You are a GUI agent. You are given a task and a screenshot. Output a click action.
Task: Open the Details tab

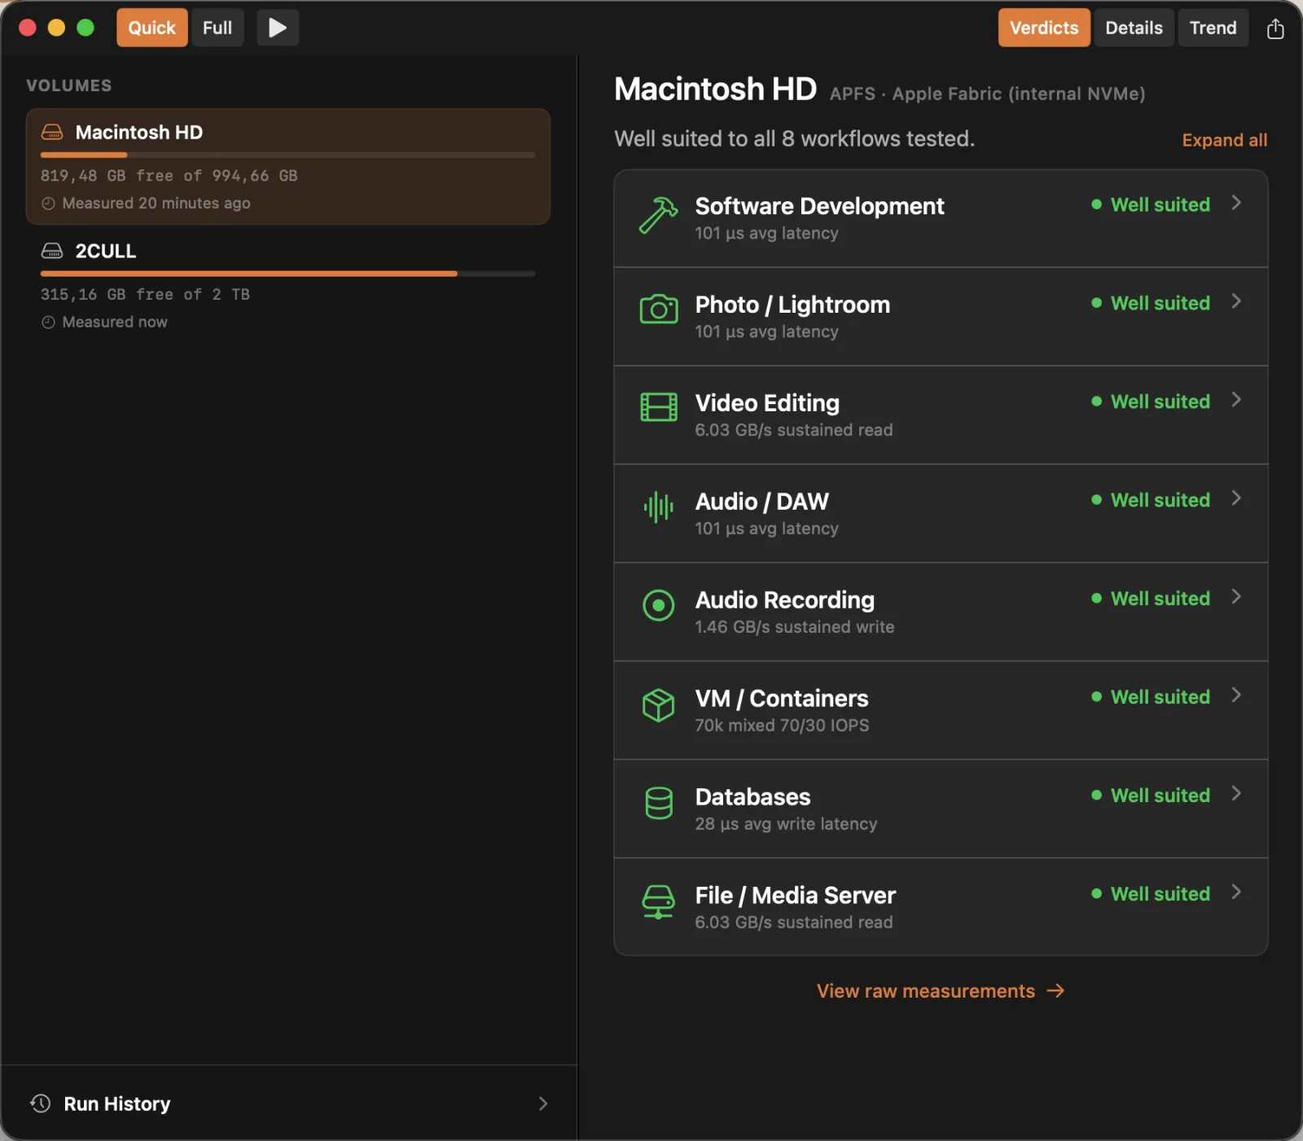click(x=1134, y=28)
